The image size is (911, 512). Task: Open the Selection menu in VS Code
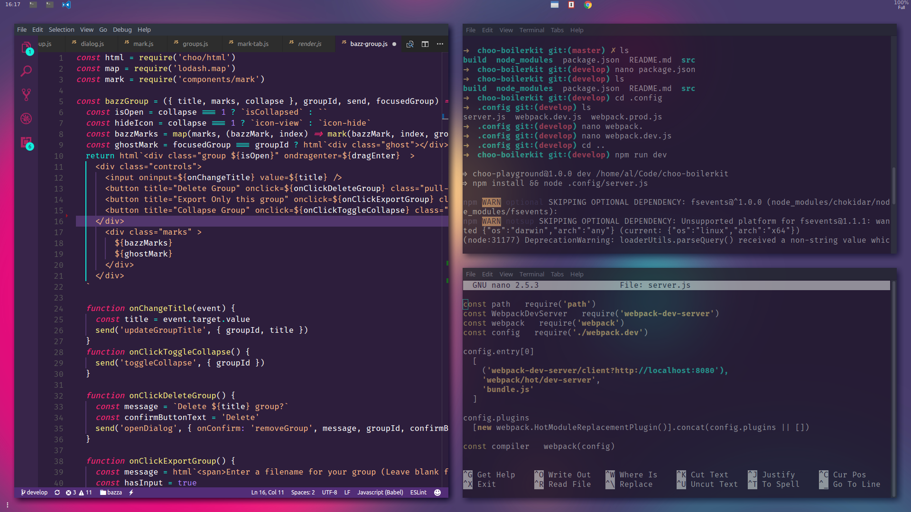[x=62, y=30]
